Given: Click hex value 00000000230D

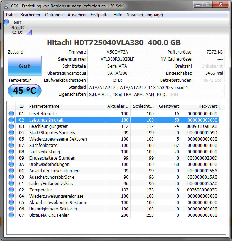Looking at the screenshot, I should pyautogui.click(x=202, y=158).
